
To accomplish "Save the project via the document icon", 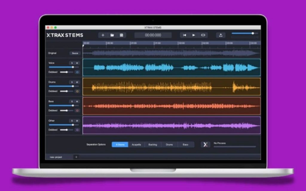I will point(121,35).
